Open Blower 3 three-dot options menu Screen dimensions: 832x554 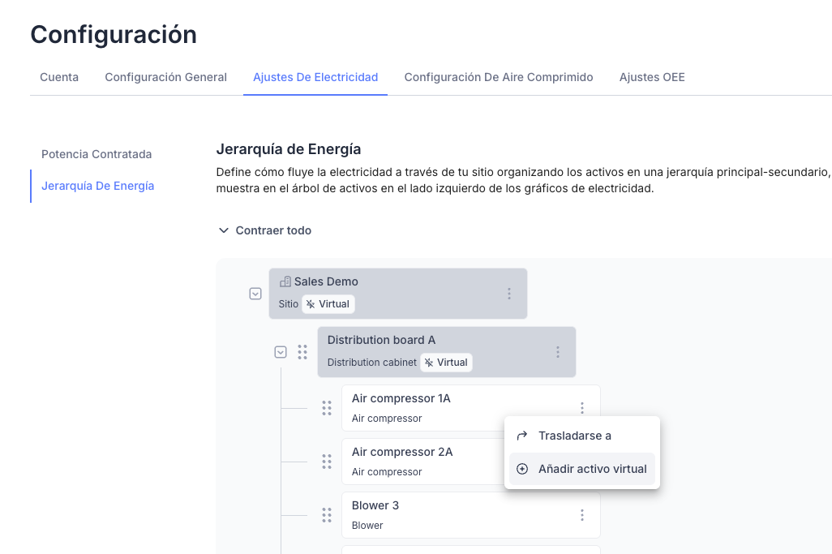(x=582, y=515)
